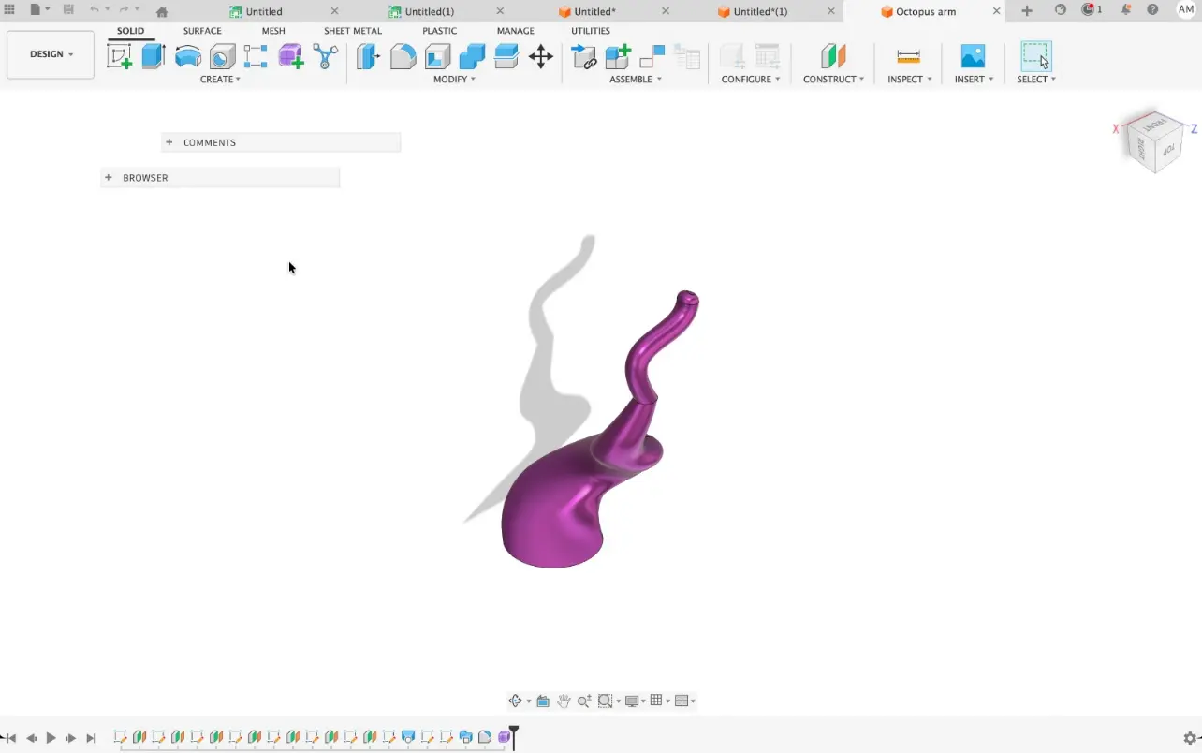Select the Pan tool in navigation bar
The width and height of the screenshot is (1202, 753).
[x=563, y=700]
